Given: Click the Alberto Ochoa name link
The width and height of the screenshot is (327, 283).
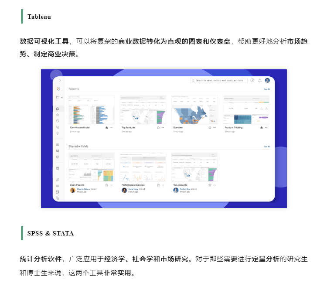Looking at the screenshot, I should tap(83, 189).
